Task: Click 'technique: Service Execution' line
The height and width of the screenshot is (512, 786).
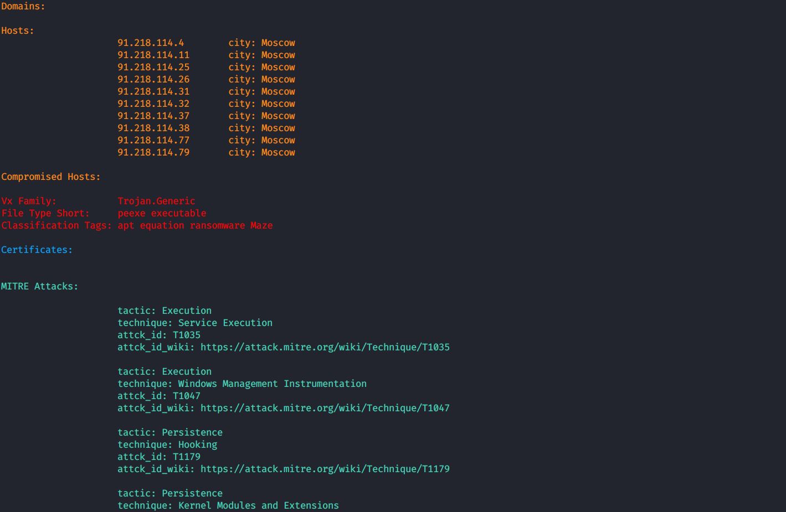Action: pos(195,323)
